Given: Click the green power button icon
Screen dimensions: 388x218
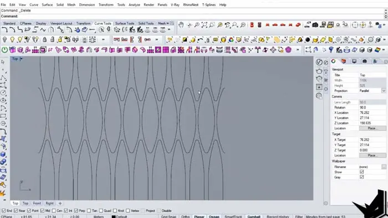Looking at the screenshot, I should coord(4,50).
